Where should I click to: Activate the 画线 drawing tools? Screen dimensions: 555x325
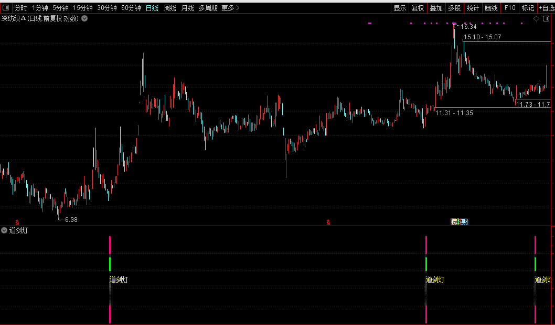point(492,8)
